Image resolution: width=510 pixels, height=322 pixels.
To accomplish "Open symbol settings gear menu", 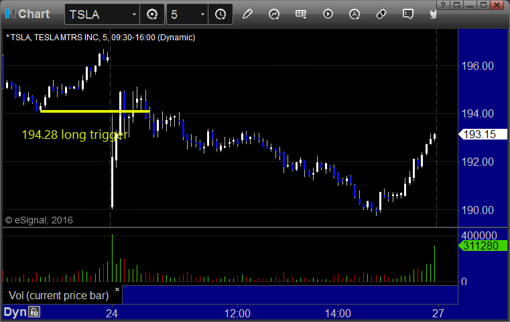I will [152, 14].
